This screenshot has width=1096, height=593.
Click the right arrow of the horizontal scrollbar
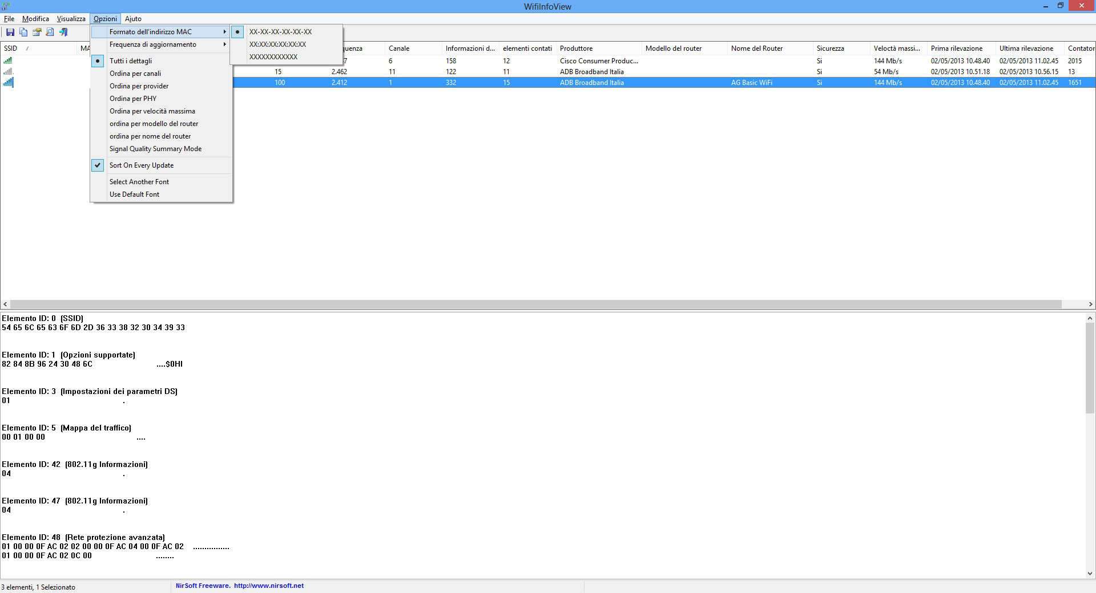(1090, 304)
